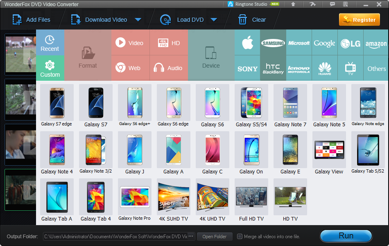Choose the Galaxy A profile

[x=174, y=153]
